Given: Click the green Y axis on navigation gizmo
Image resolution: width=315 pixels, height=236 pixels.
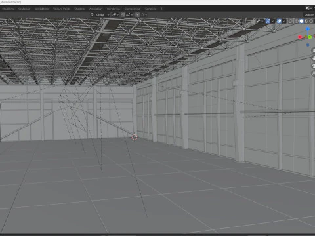Looking at the screenshot, I should [x=310, y=37].
